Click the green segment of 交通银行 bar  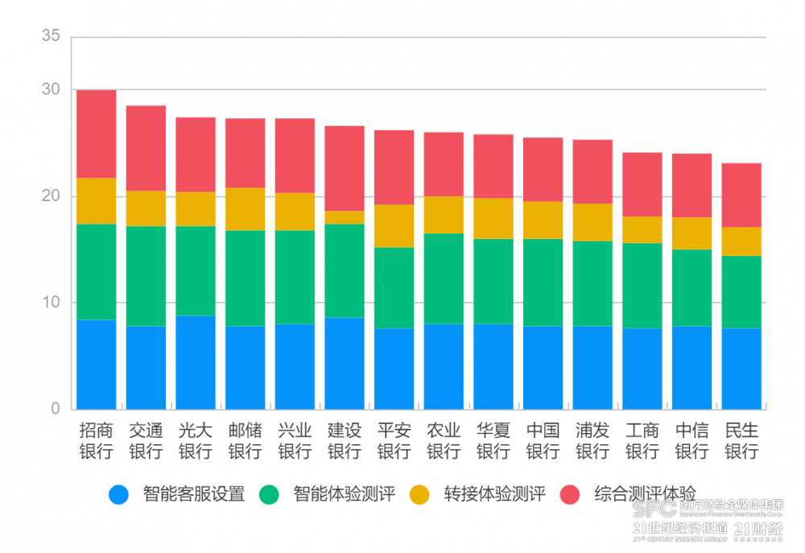click(146, 276)
